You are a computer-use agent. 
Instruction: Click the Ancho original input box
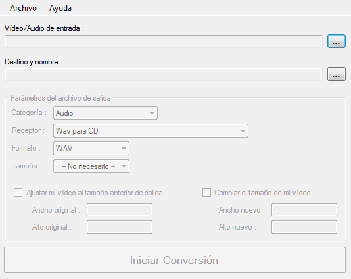[120, 210]
